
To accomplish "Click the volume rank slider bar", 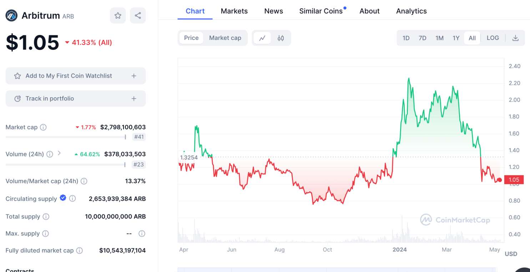I will point(66,164).
